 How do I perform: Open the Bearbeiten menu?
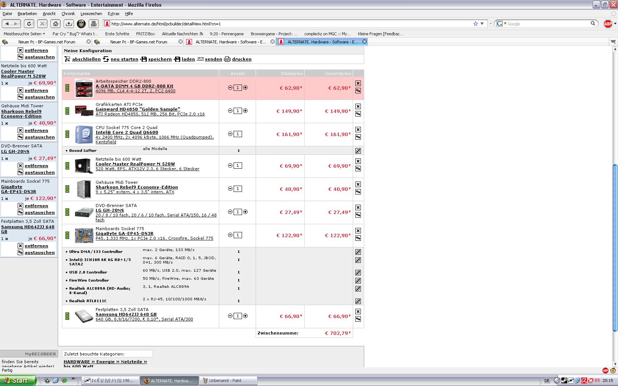[x=27, y=14]
